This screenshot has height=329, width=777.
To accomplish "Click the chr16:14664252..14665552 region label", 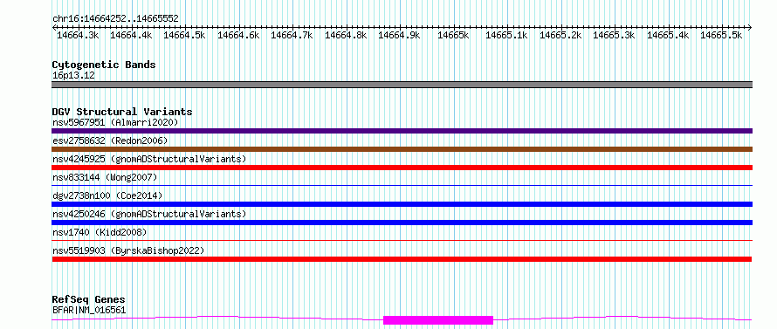I will pos(115,19).
